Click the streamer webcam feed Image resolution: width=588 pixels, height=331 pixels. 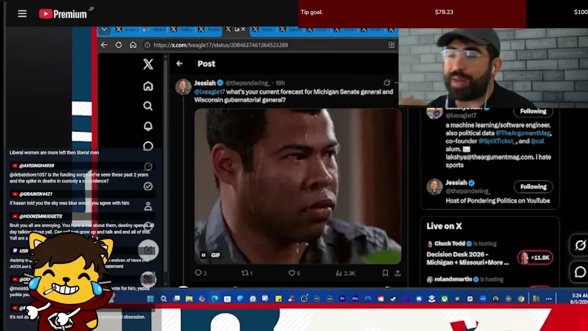tap(493, 68)
